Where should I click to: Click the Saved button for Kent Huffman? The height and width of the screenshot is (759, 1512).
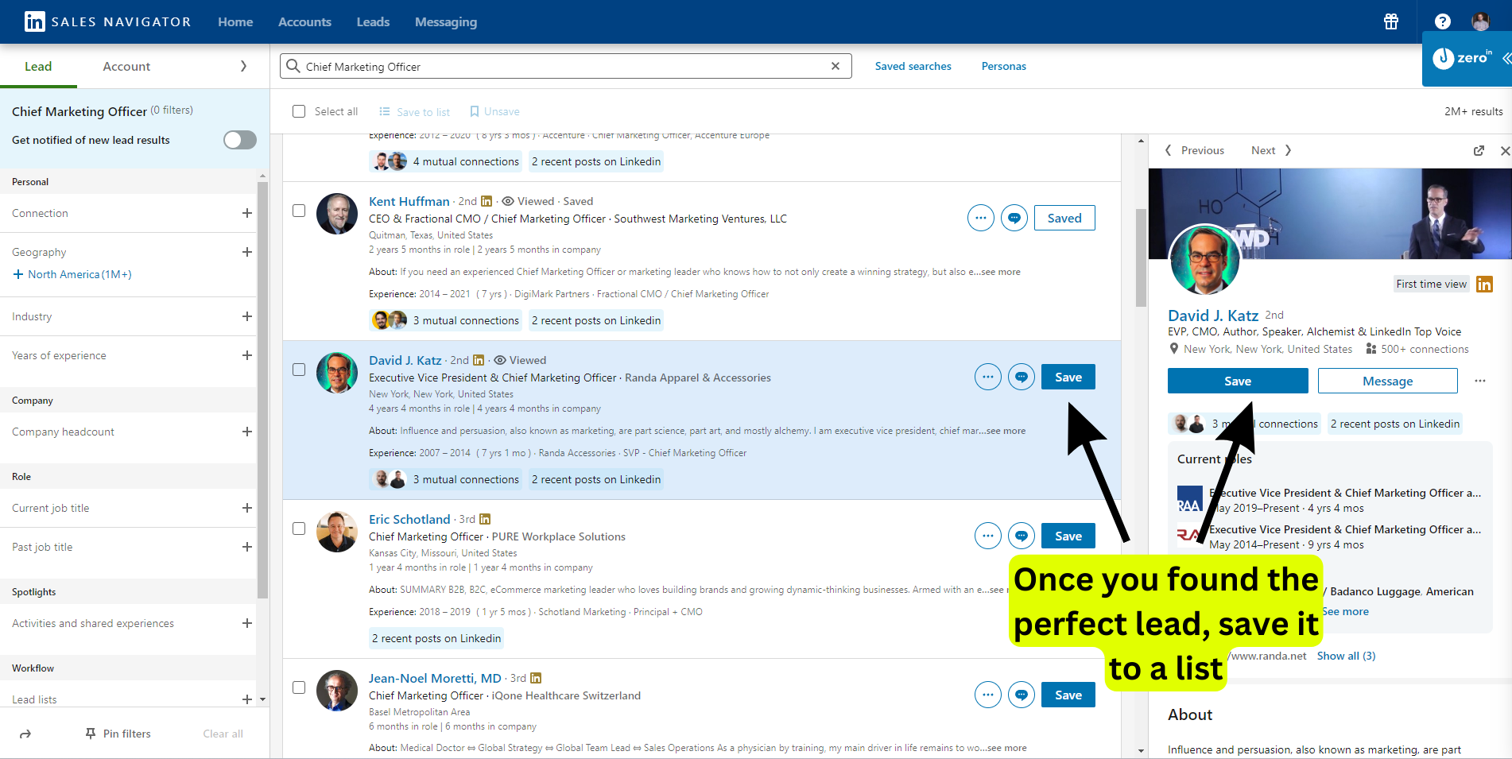point(1064,218)
